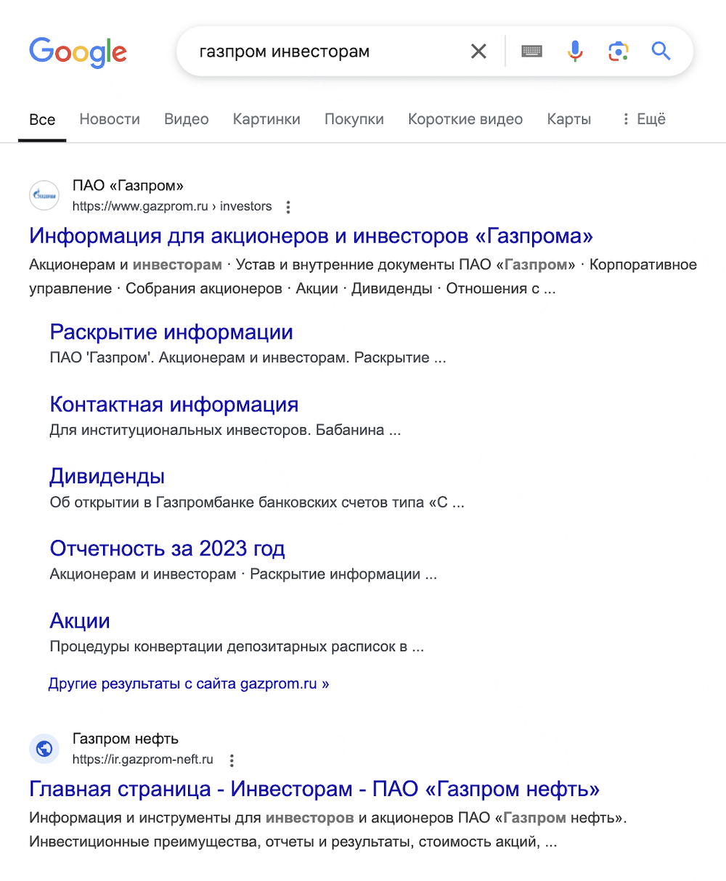Open the Дивиденды sitelink

coord(107,477)
